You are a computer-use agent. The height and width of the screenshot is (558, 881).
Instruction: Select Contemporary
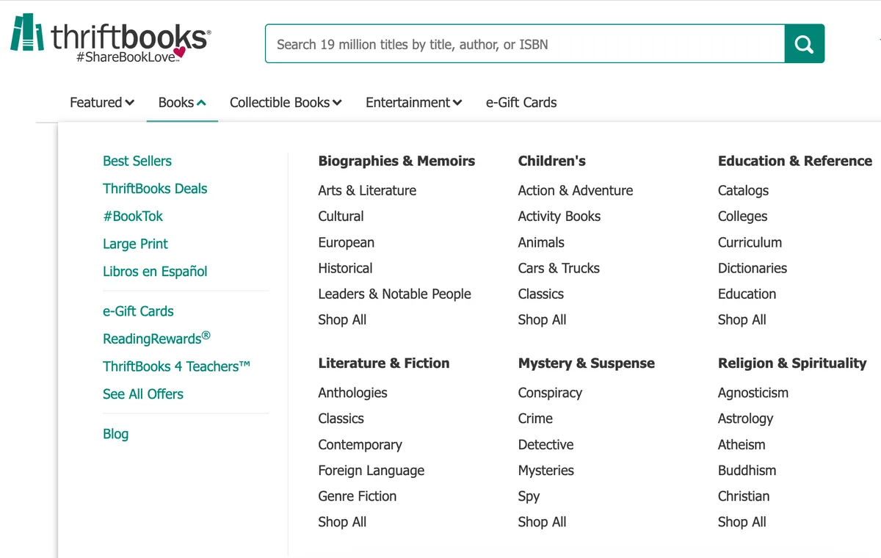coord(360,445)
